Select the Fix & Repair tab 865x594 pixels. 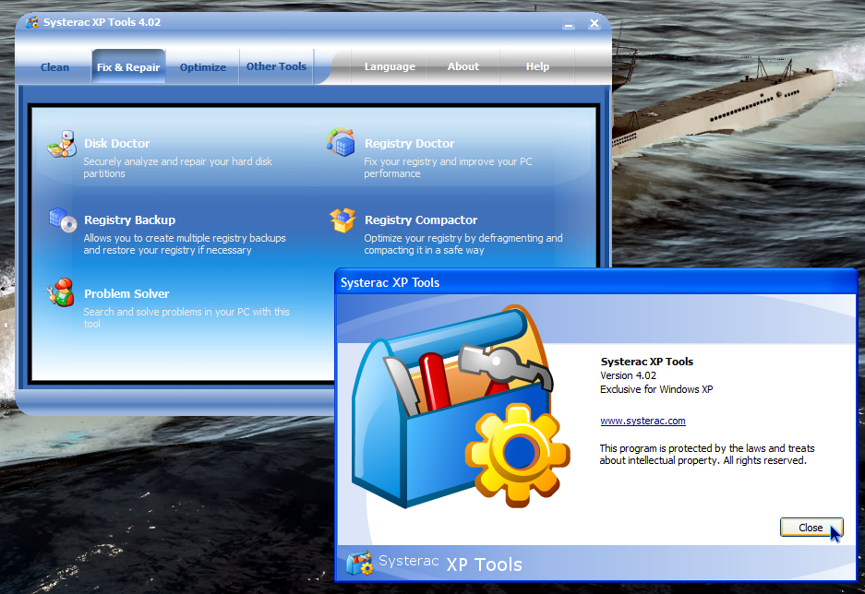pyautogui.click(x=128, y=67)
